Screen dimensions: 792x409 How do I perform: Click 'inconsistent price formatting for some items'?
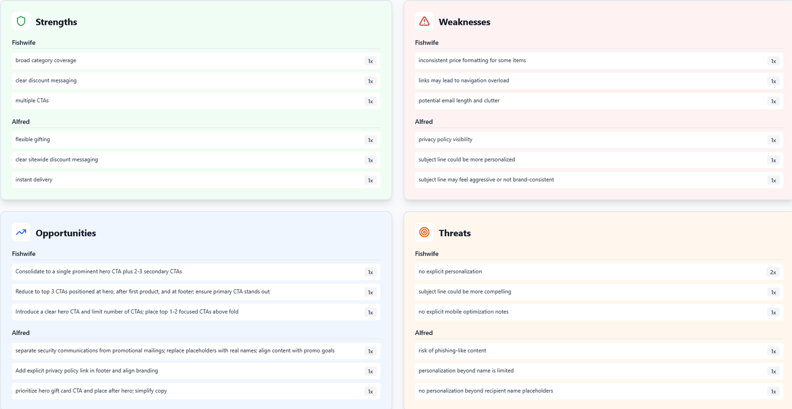point(599,60)
